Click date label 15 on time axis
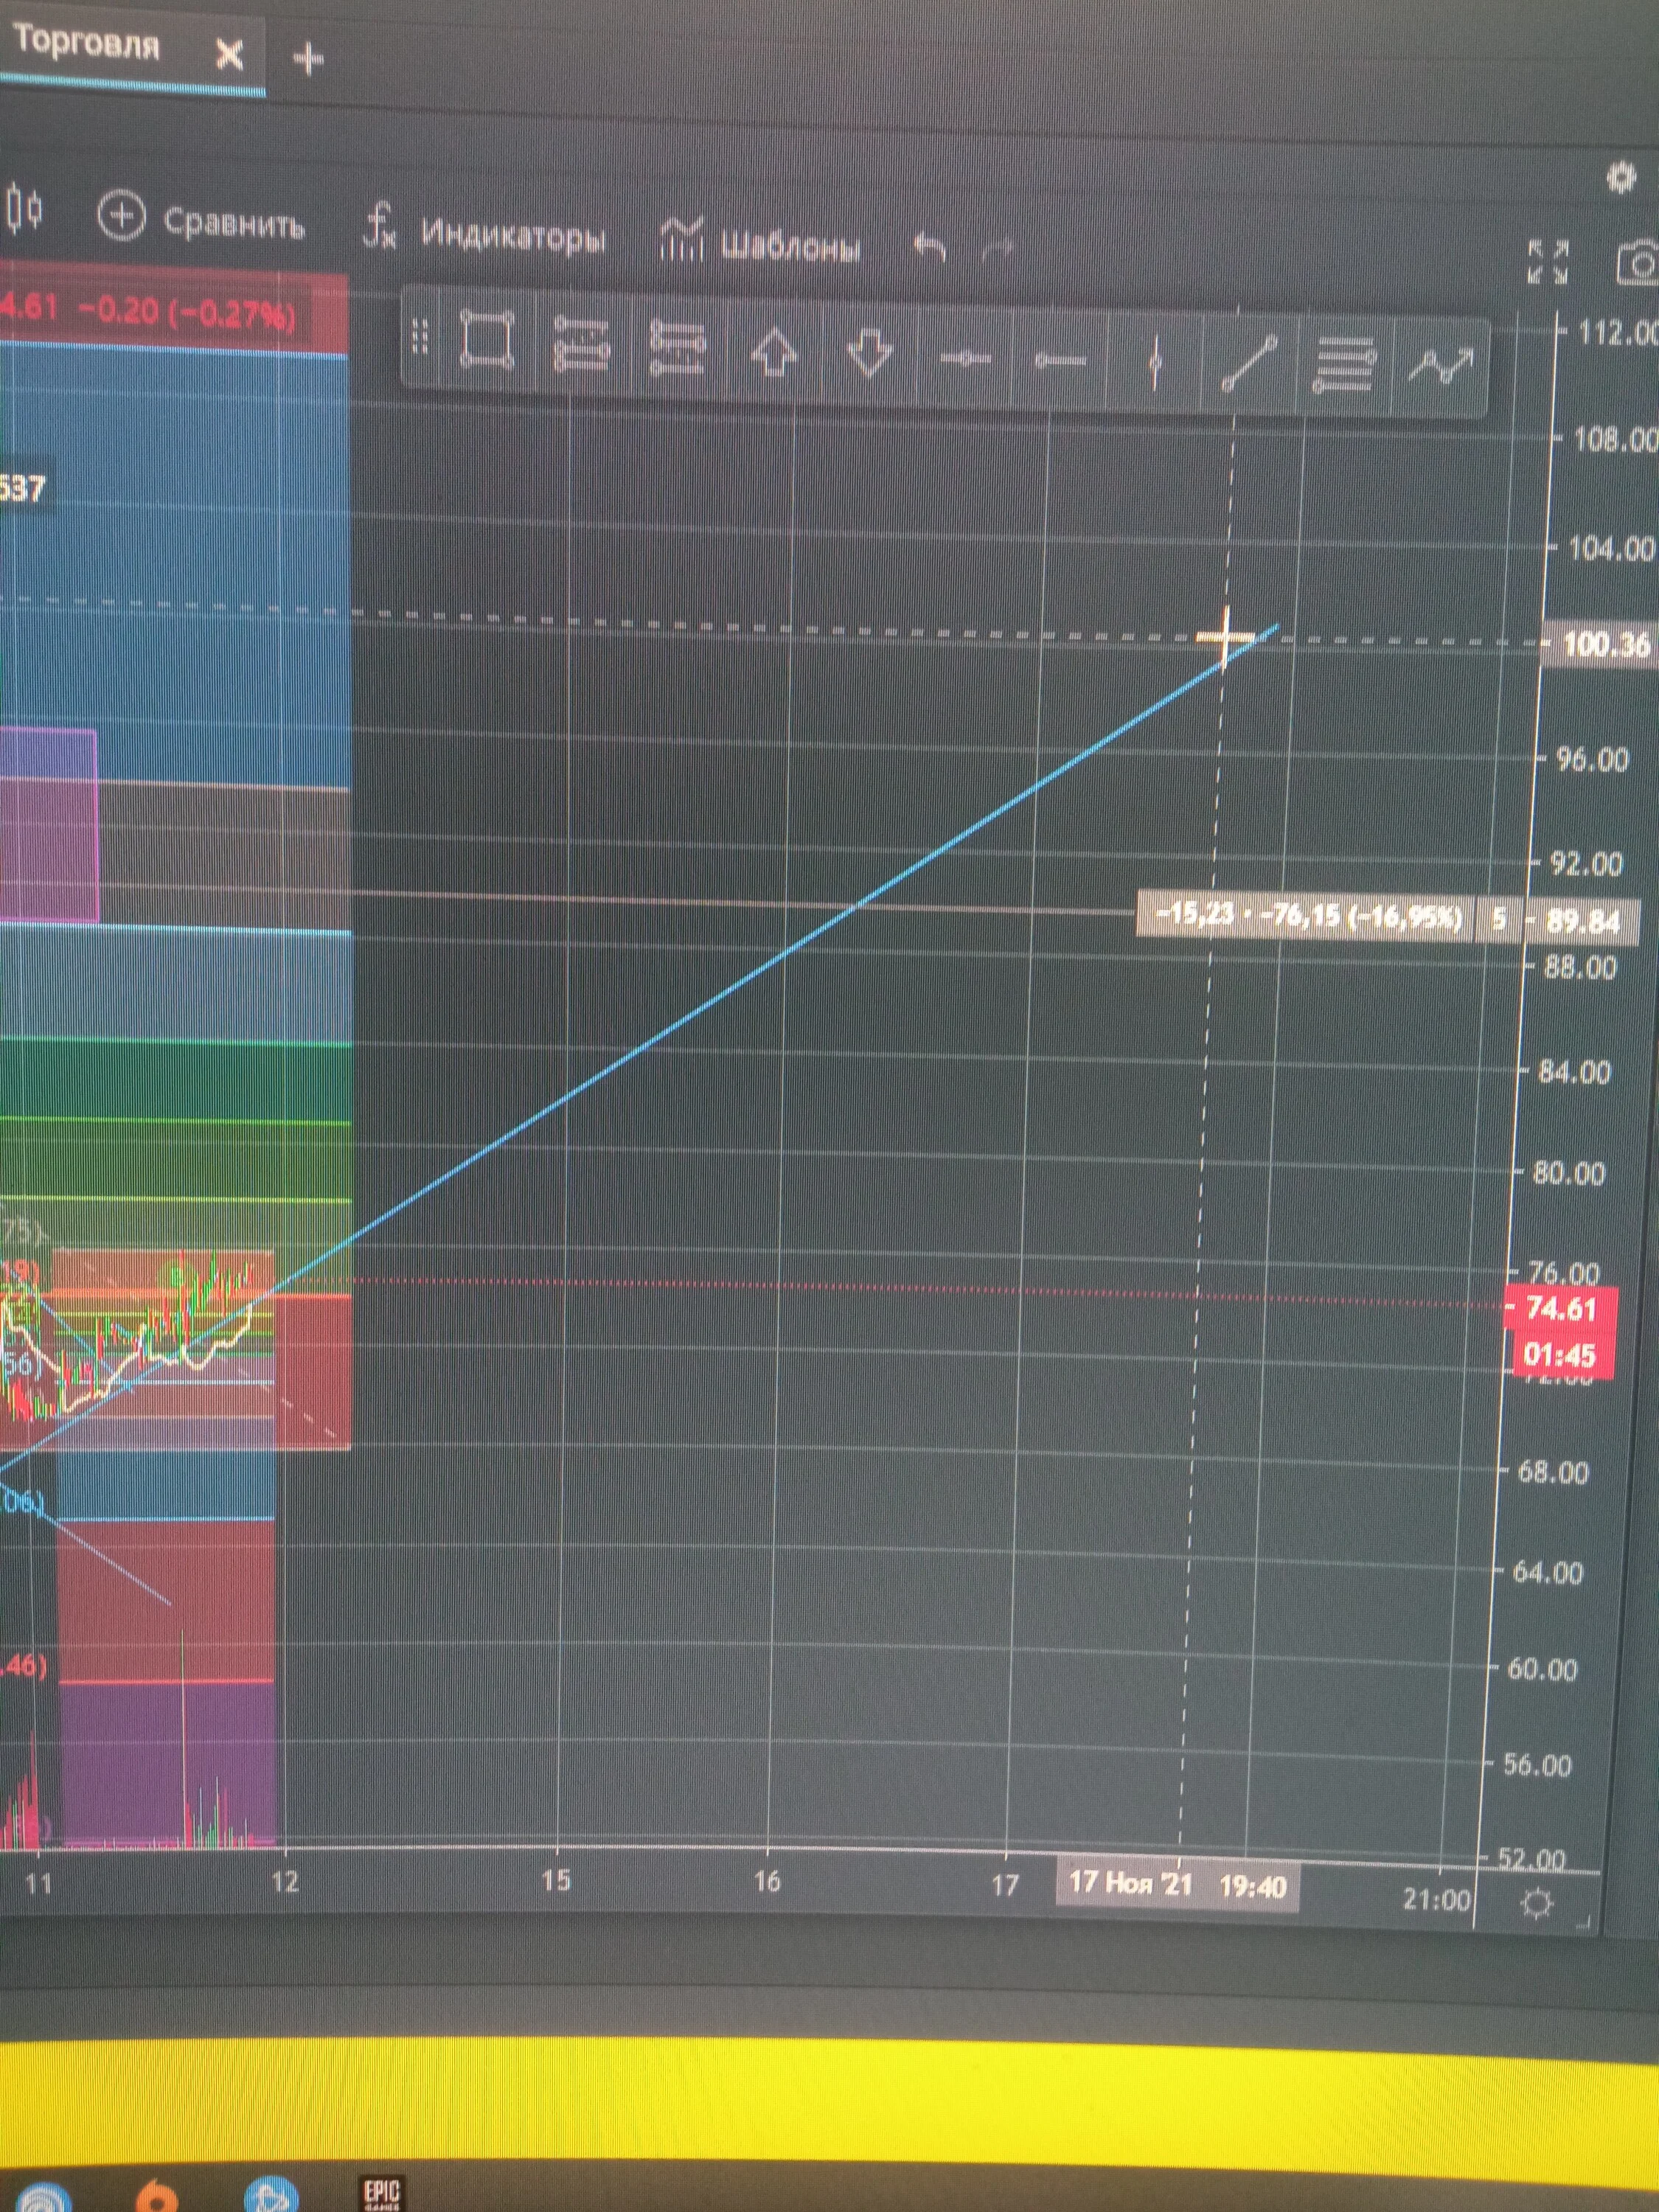The height and width of the screenshot is (2212, 1659). point(556,1880)
